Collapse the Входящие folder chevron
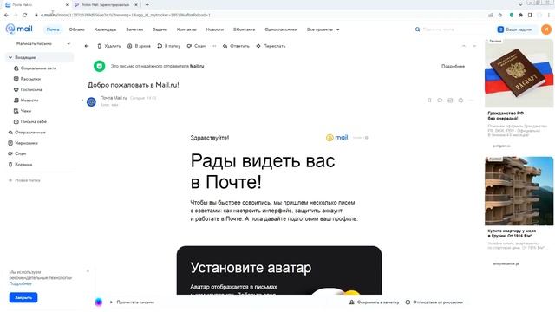The image size is (555, 312). click(10, 57)
